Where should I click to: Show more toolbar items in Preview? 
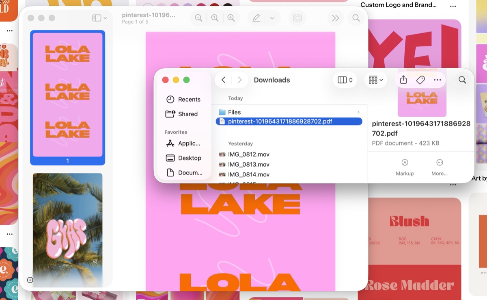[x=335, y=18]
